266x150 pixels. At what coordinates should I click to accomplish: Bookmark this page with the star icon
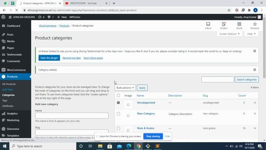[229, 10]
